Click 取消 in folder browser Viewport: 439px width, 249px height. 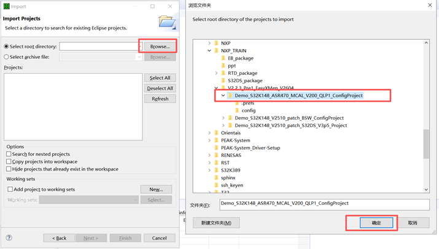click(413, 223)
